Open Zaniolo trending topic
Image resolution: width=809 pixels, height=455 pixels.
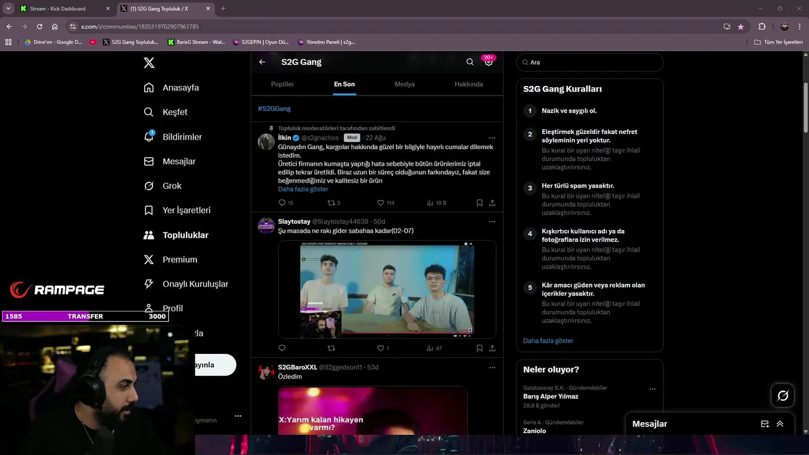(534, 430)
